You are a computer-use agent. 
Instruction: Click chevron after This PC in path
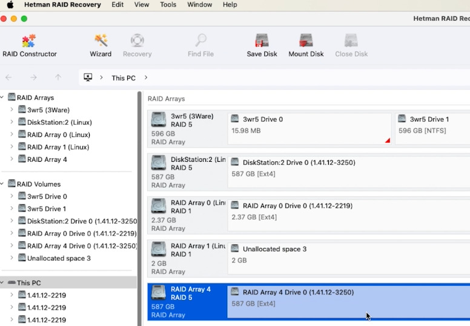coord(146,78)
